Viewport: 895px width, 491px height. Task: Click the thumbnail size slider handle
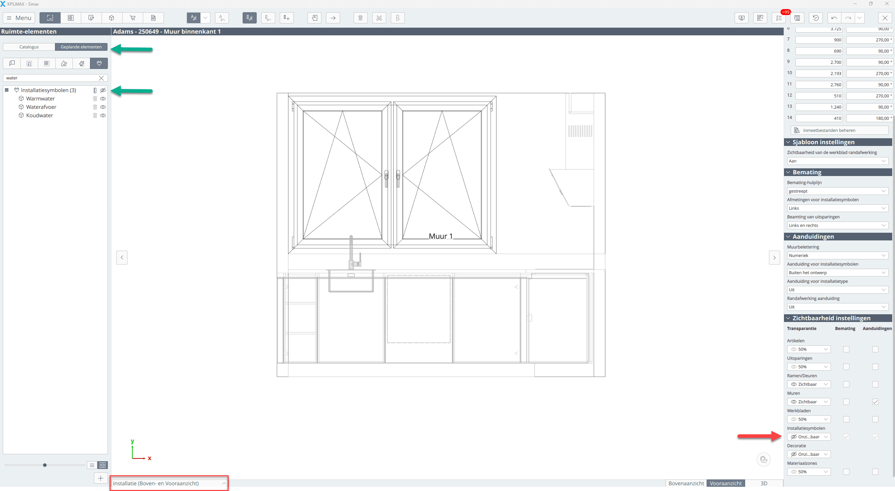click(45, 465)
